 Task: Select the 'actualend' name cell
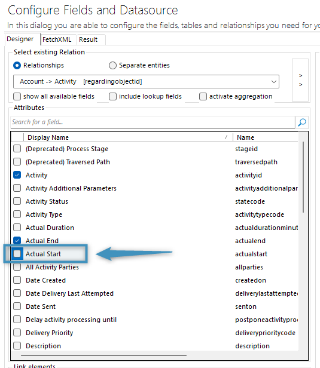[250, 241]
